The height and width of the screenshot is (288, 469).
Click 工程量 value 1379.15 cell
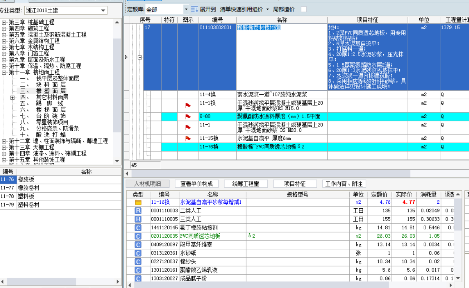coord(454,57)
